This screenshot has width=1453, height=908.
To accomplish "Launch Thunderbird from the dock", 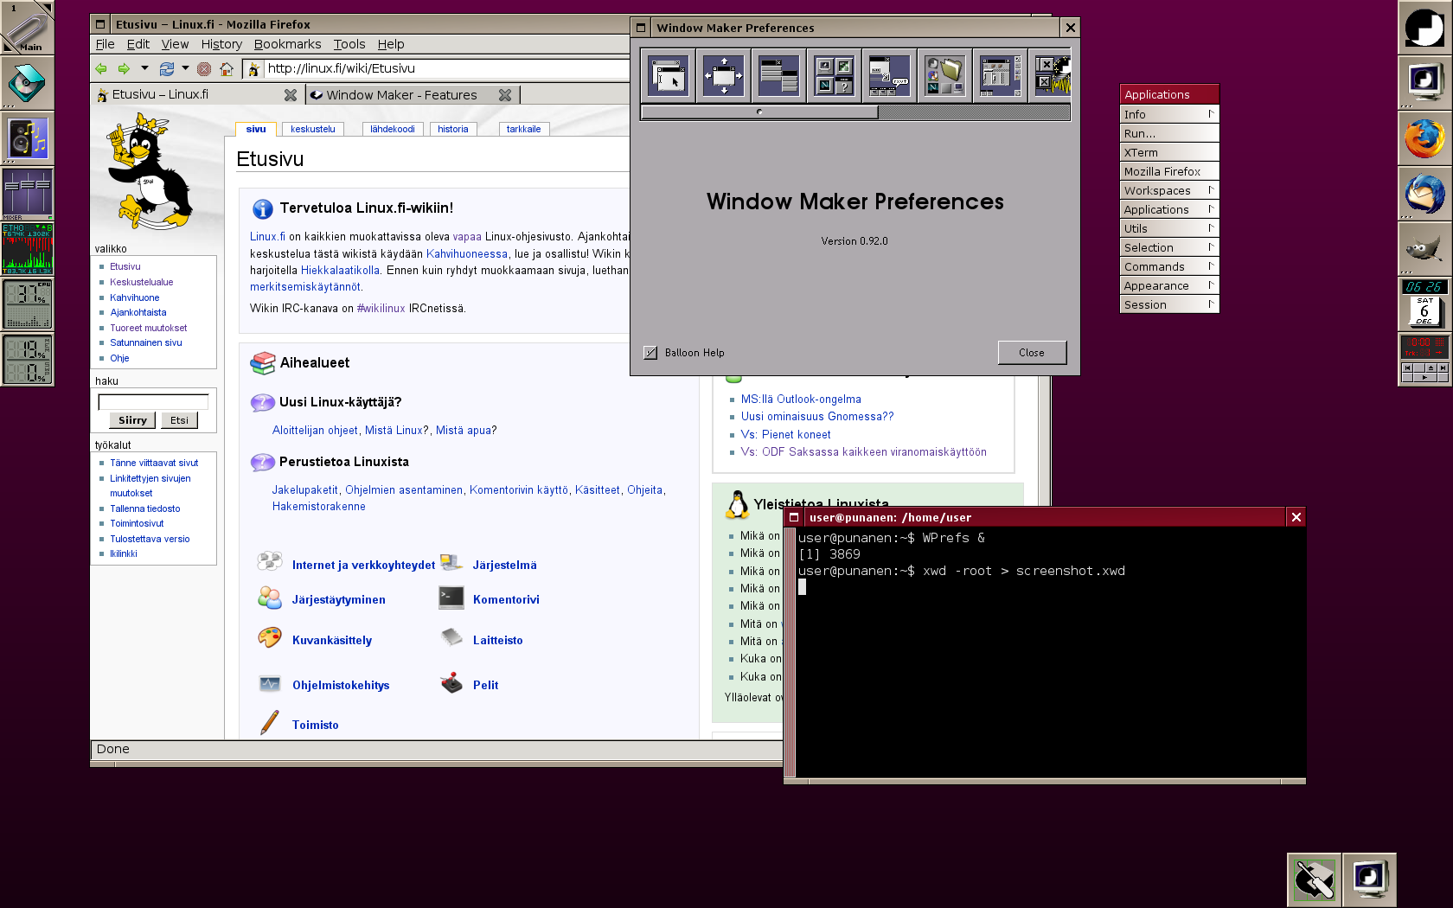I will [1424, 194].
